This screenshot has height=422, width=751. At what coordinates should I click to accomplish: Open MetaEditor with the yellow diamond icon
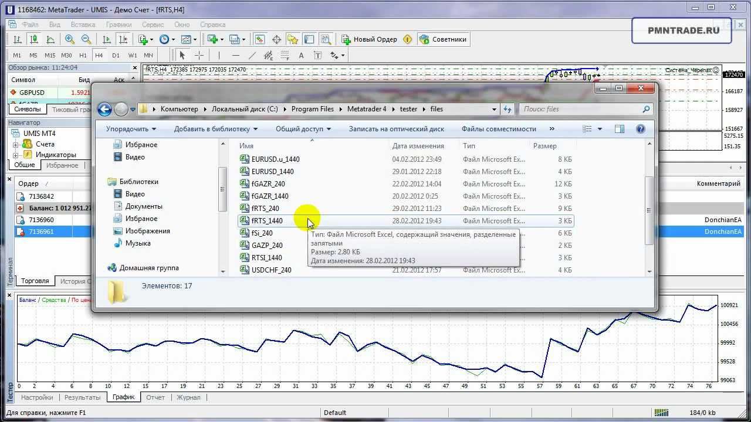(407, 39)
